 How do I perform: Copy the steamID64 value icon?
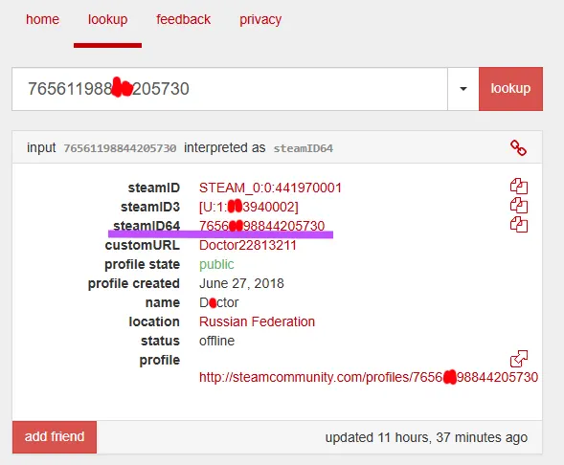[x=519, y=225]
